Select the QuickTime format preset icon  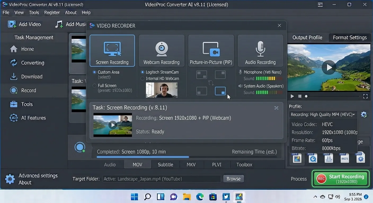point(313,158)
